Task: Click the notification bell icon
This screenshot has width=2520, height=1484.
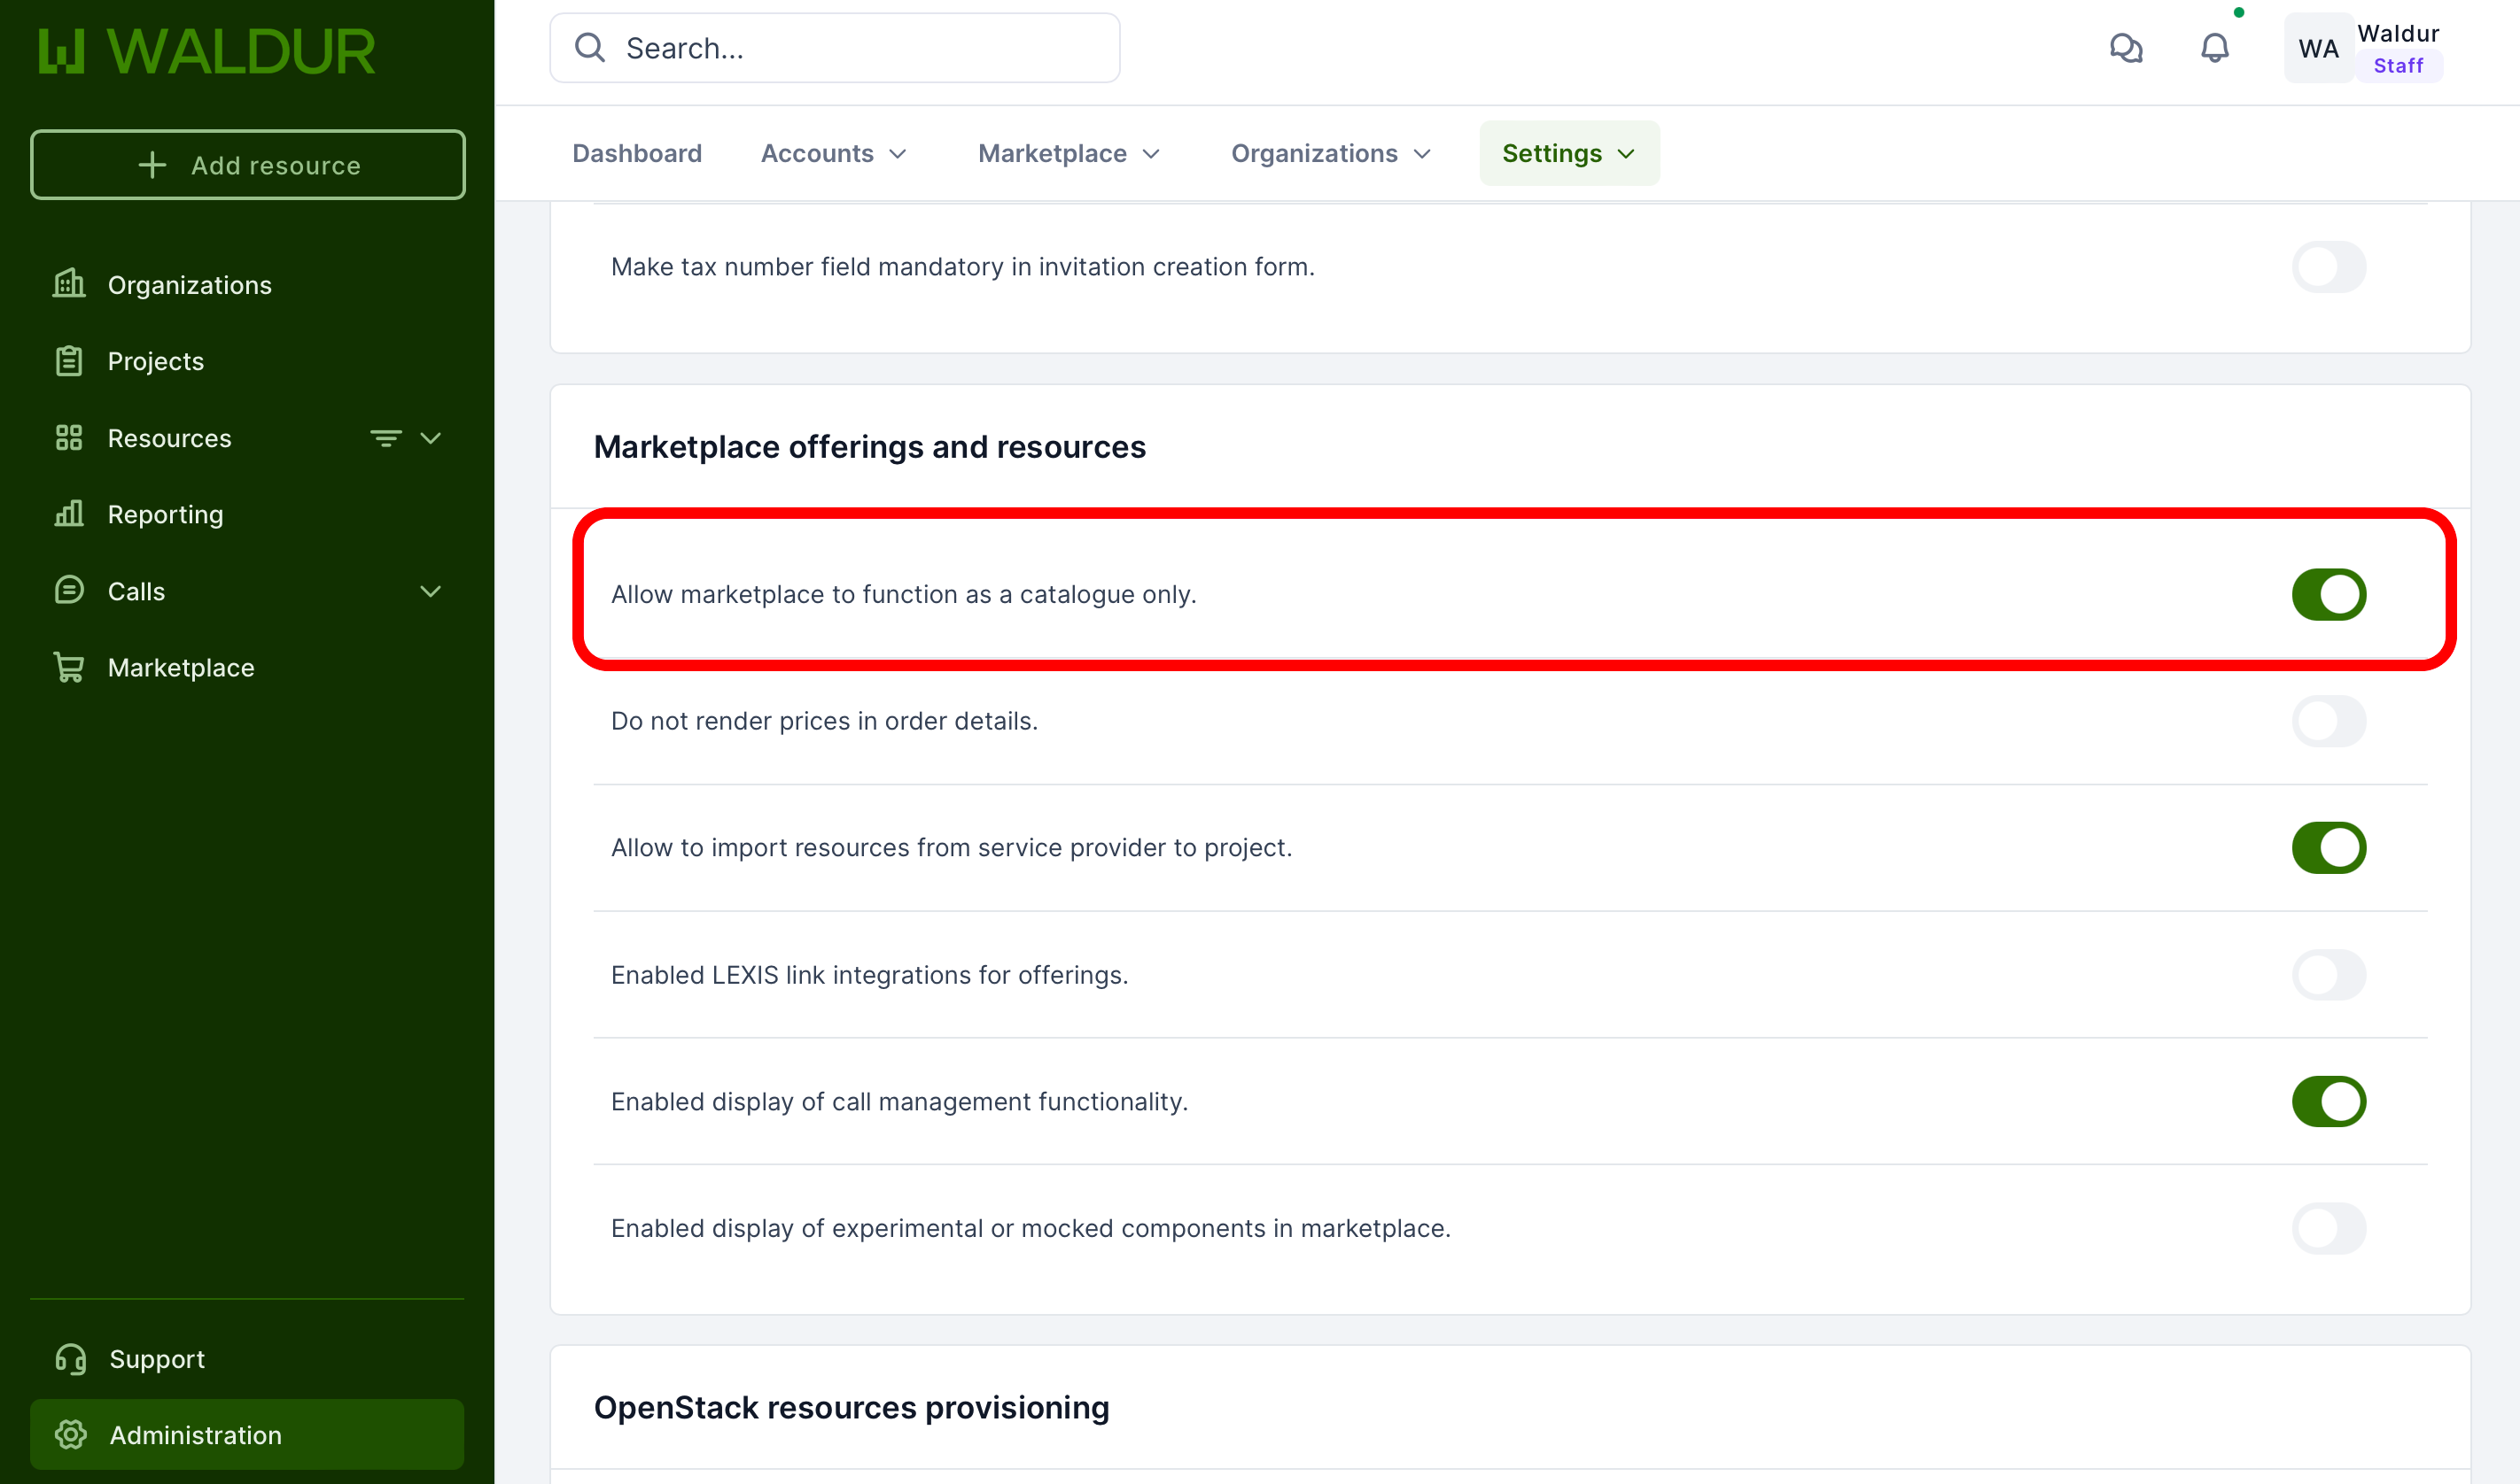Action: click(2214, 48)
